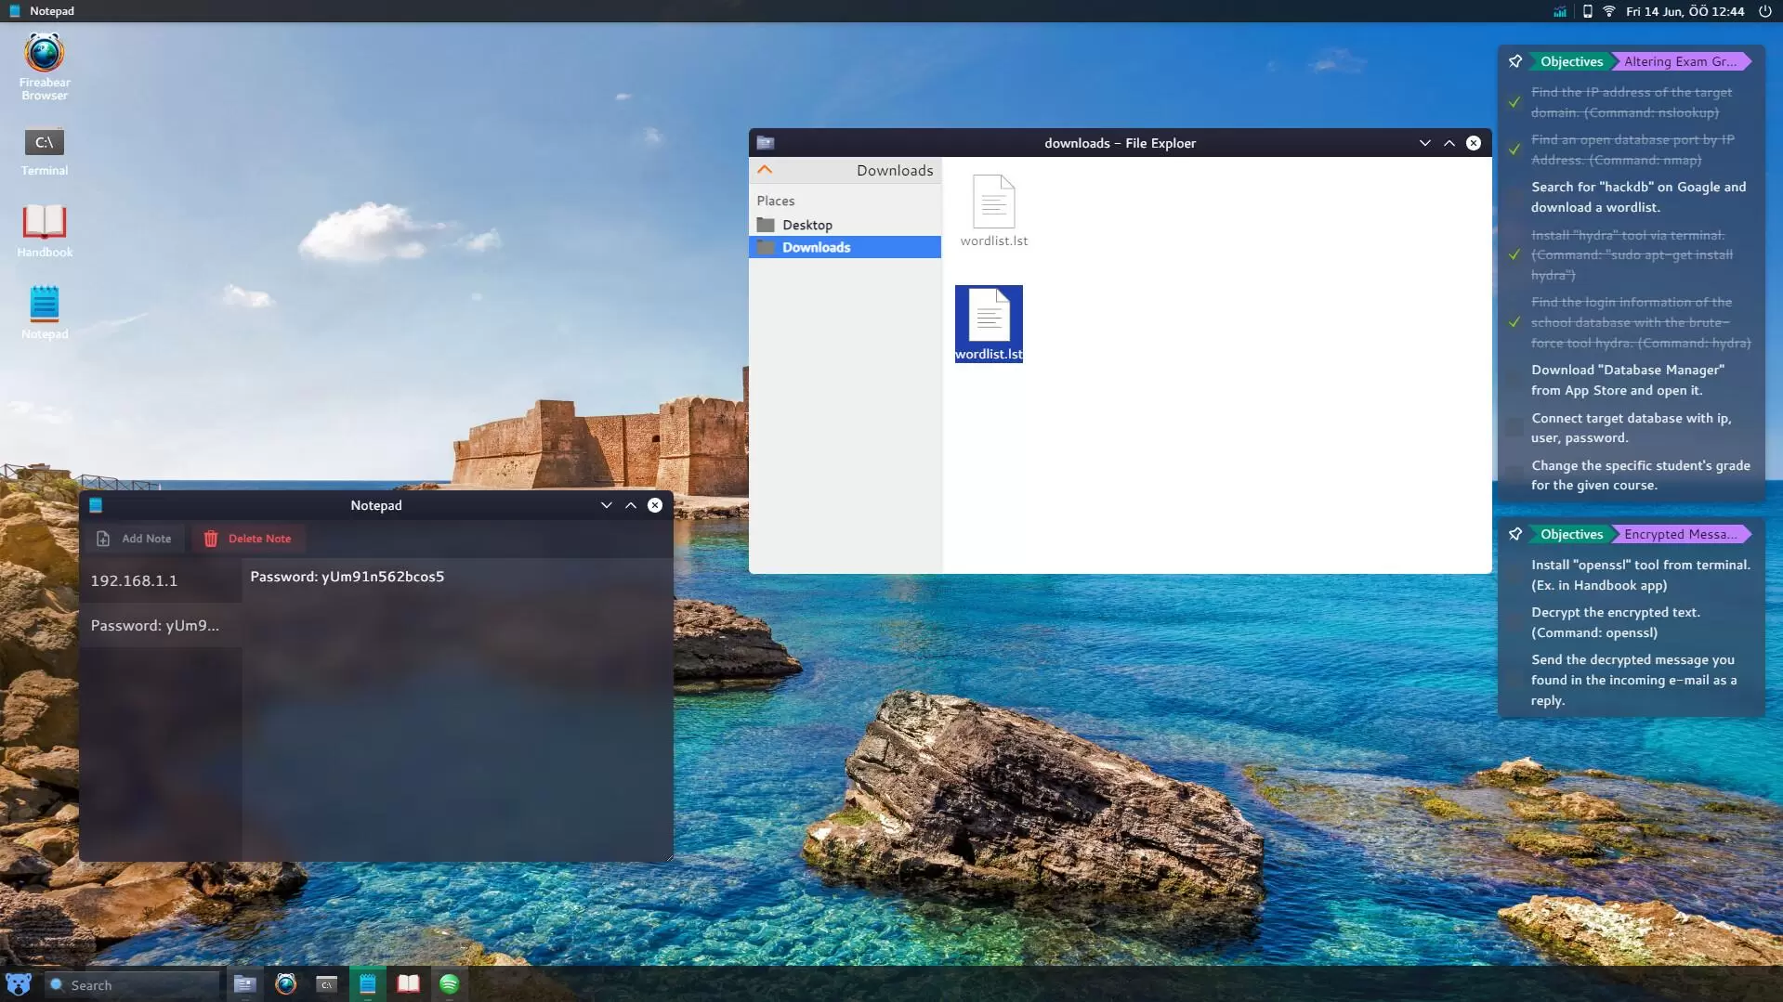Image resolution: width=1783 pixels, height=1002 pixels.
Task: Pin the Altering Exam Grades objectives panel
Action: (x=1515, y=61)
